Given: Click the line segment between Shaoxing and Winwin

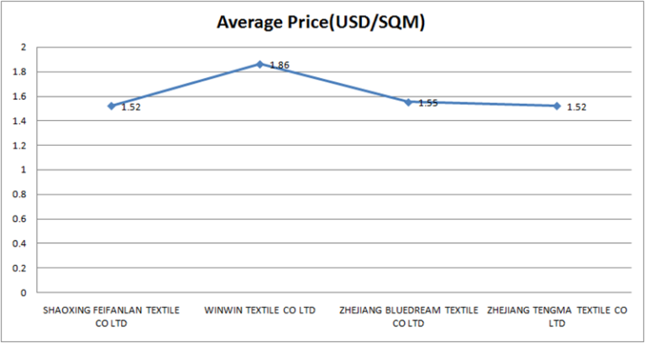Looking at the screenshot, I should point(186,85).
